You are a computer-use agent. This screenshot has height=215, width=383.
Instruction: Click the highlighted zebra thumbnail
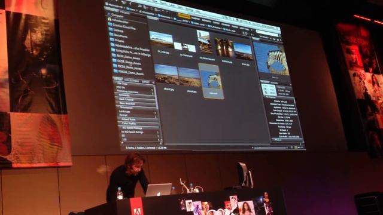tap(211, 81)
